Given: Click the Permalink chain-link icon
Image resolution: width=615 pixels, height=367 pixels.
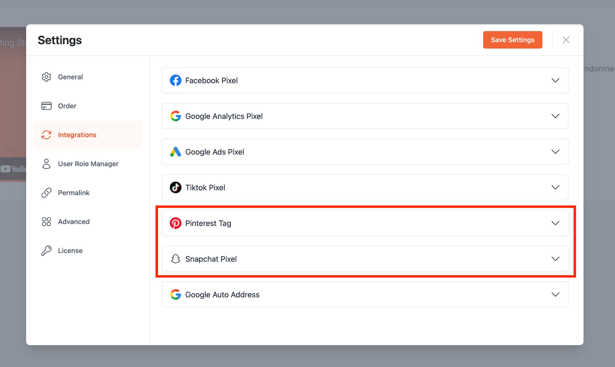Looking at the screenshot, I should pyautogui.click(x=46, y=192).
